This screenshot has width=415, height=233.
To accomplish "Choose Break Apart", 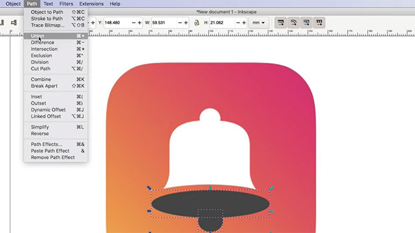I will [x=56, y=86].
